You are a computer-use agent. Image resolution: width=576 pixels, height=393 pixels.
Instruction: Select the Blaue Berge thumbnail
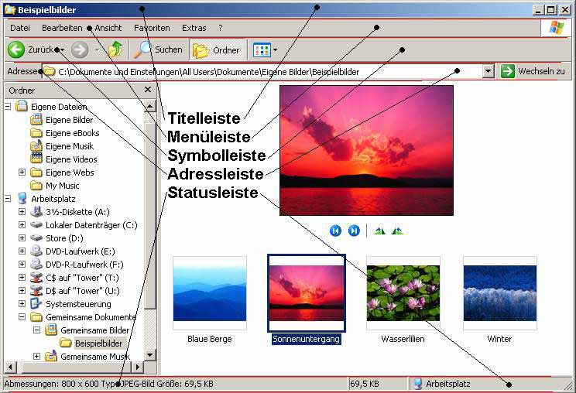(x=210, y=293)
